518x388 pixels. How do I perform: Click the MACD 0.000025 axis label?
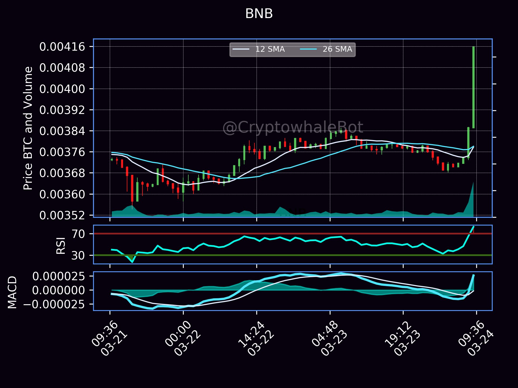click(59, 276)
